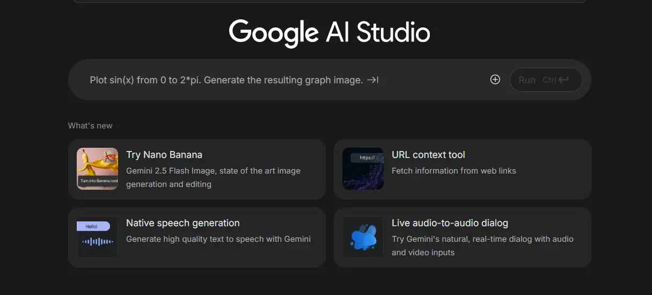Open the Live audio-to-audio dialog card
This screenshot has width=652, height=295.
[463, 238]
